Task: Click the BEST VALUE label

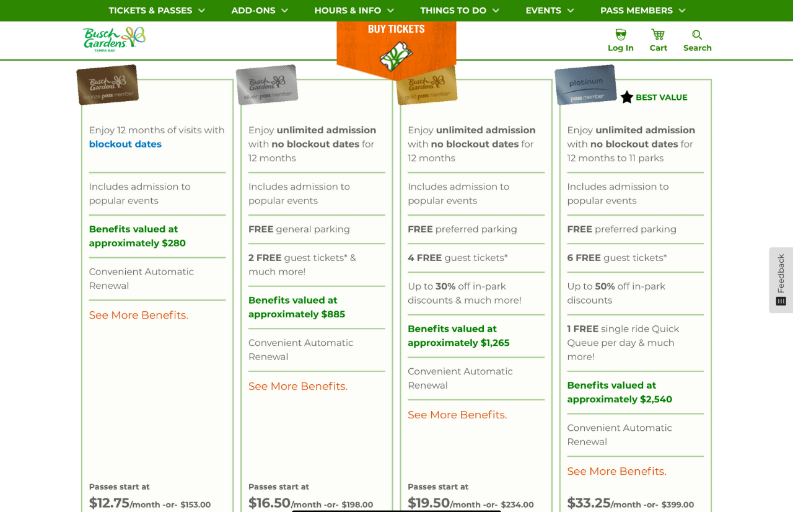Action: (662, 97)
